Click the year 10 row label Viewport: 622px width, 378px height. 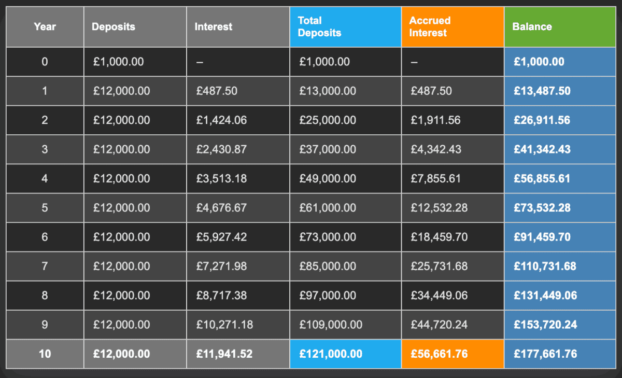(x=45, y=354)
